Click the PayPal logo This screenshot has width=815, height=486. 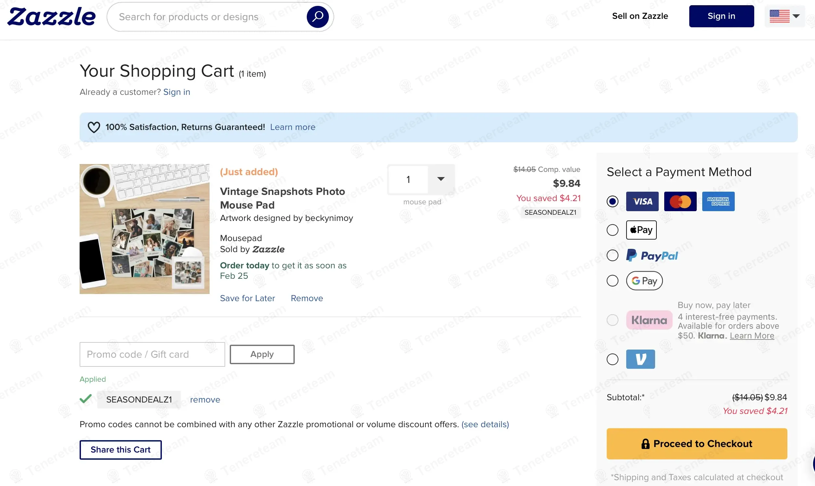652,255
